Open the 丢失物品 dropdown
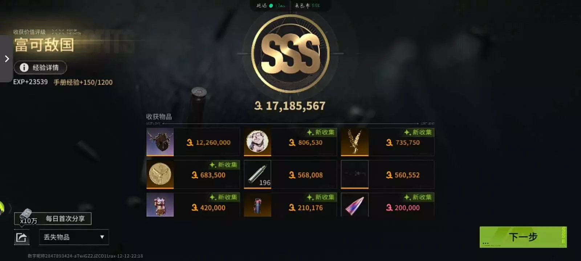581x261 pixels. pos(74,237)
